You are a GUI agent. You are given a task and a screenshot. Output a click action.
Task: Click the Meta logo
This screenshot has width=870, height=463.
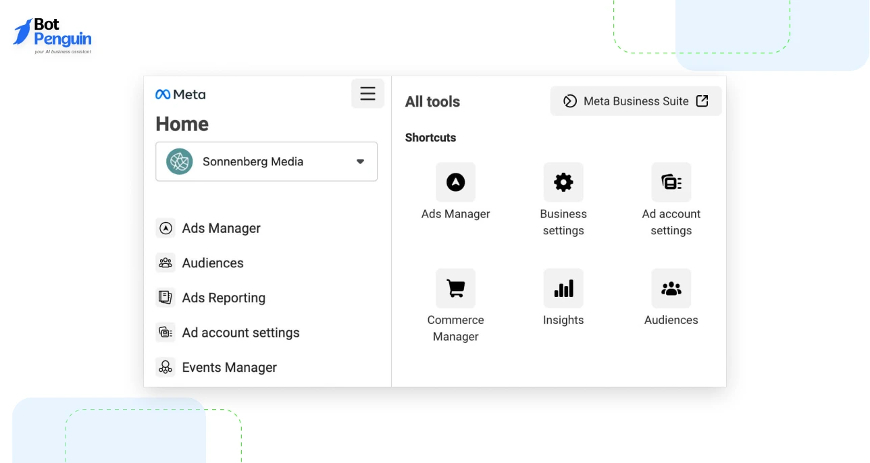coord(180,94)
